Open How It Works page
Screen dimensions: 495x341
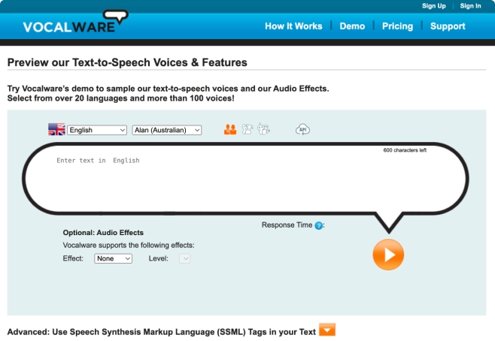293,26
